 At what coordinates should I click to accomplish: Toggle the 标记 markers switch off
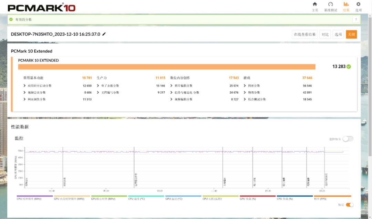tap(350, 205)
